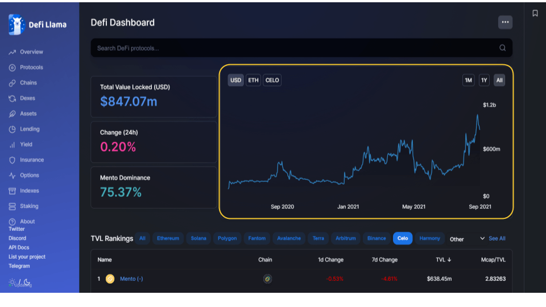Click the Yield bars icon
The image size is (546, 307).
tap(12, 145)
